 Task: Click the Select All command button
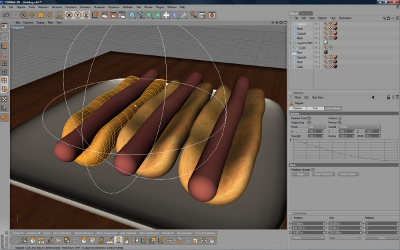coord(18,233)
